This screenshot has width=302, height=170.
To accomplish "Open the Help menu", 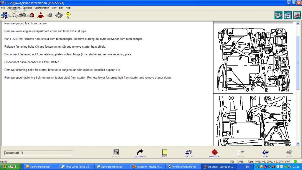I will 68,8.
